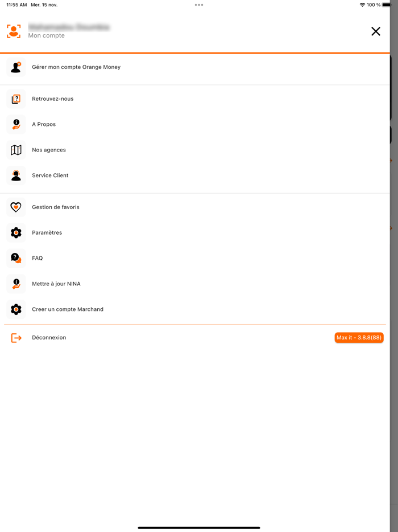Screen dimensions: 398x532
Task: Select the Service Client menu entry
Action: (x=50, y=175)
